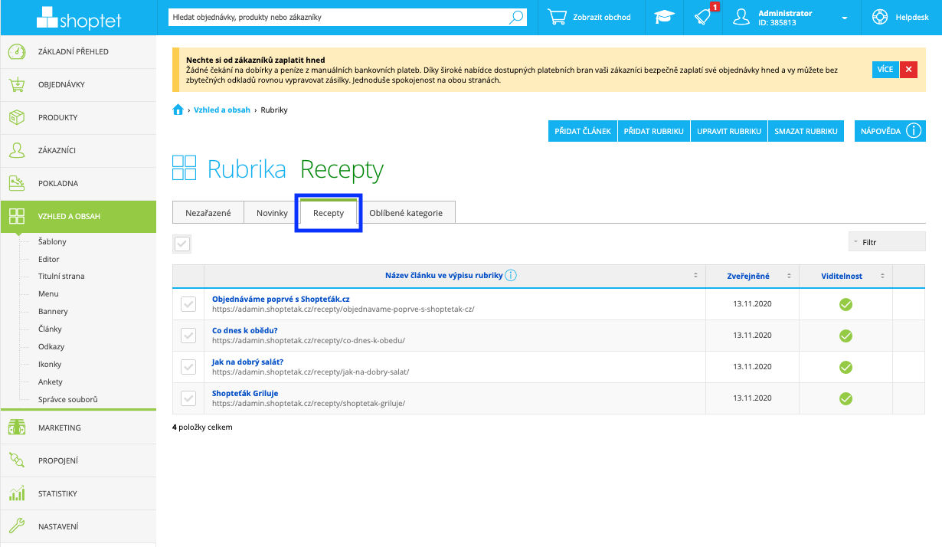Click the Smazat rubriku button
Screen dimensions: 942x547
[806, 131]
